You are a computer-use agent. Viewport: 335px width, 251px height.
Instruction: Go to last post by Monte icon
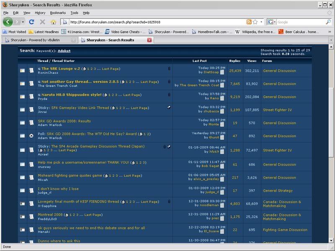click(222, 124)
